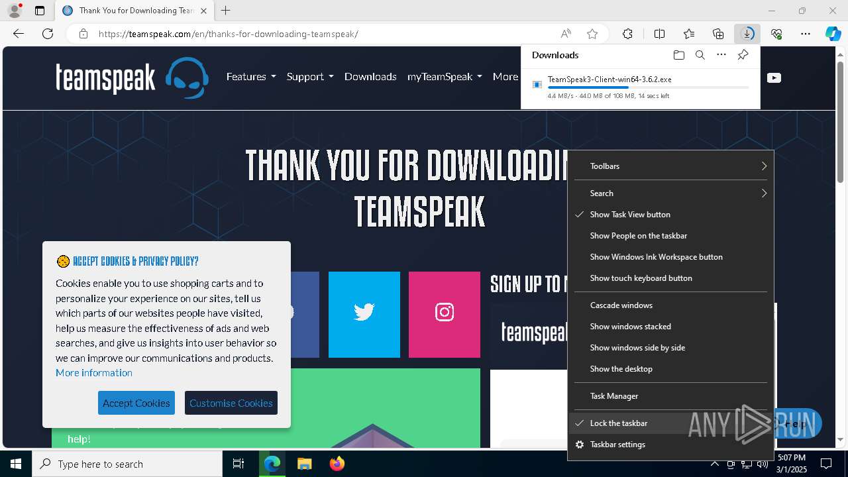Open more options in Downloads panel
This screenshot has width=848, height=477.
pyautogui.click(x=721, y=55)
